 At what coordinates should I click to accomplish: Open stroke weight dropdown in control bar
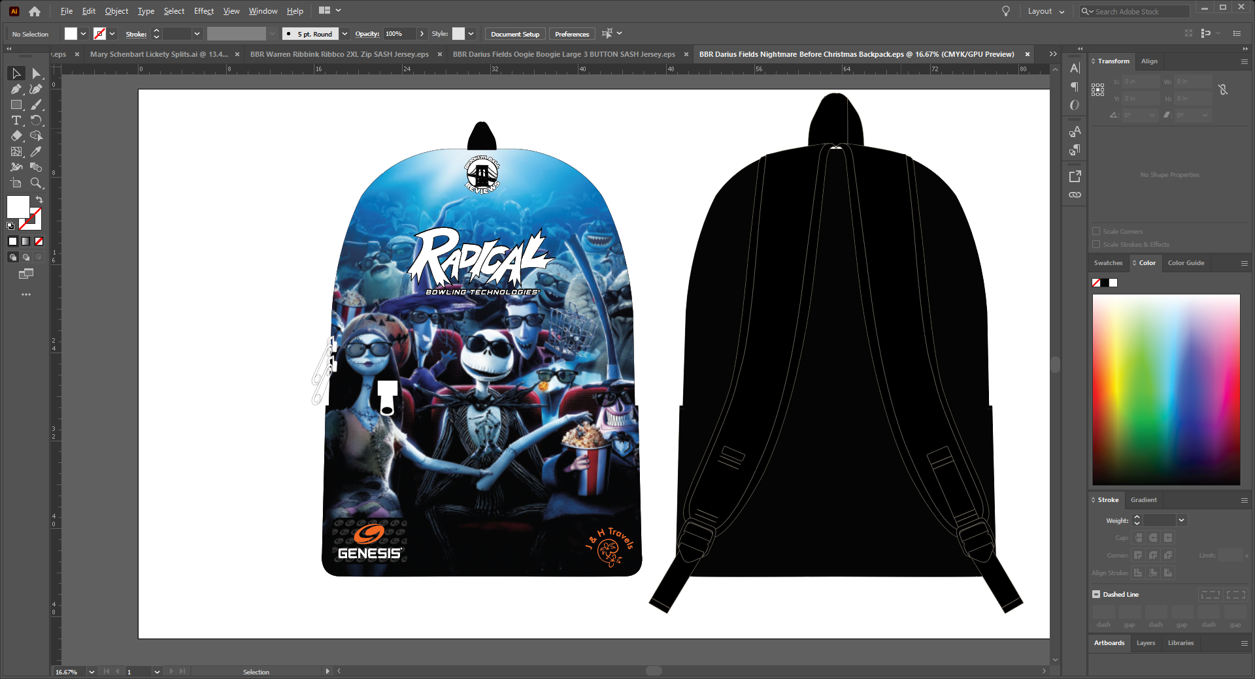(x=197, y=34)
